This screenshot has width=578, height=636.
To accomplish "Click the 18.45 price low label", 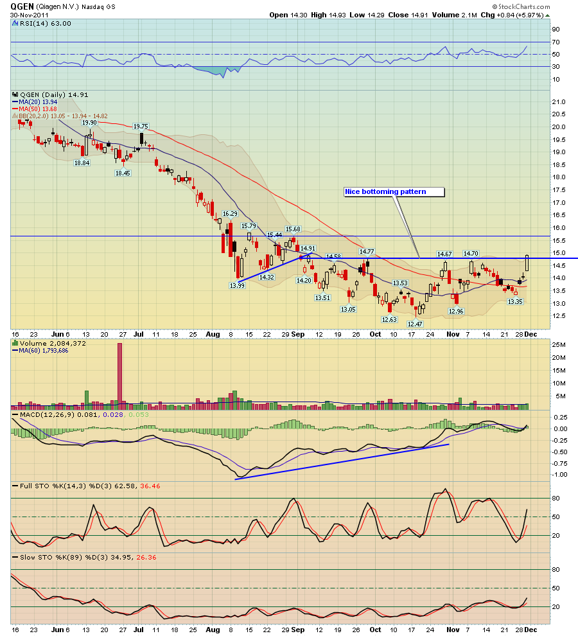I will coord(123,173).
